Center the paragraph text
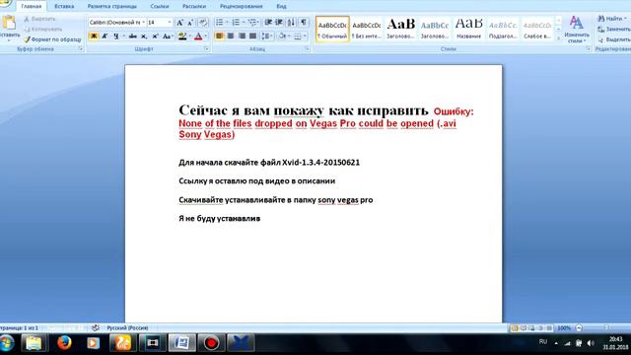The width and height of the screenshot is (631, 355). pos(231,36)
